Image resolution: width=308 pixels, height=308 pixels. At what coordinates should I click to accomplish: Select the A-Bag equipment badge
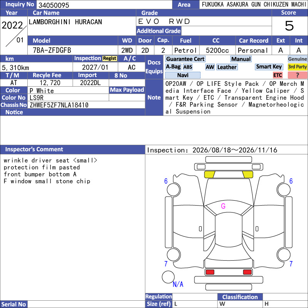[173, 67]
